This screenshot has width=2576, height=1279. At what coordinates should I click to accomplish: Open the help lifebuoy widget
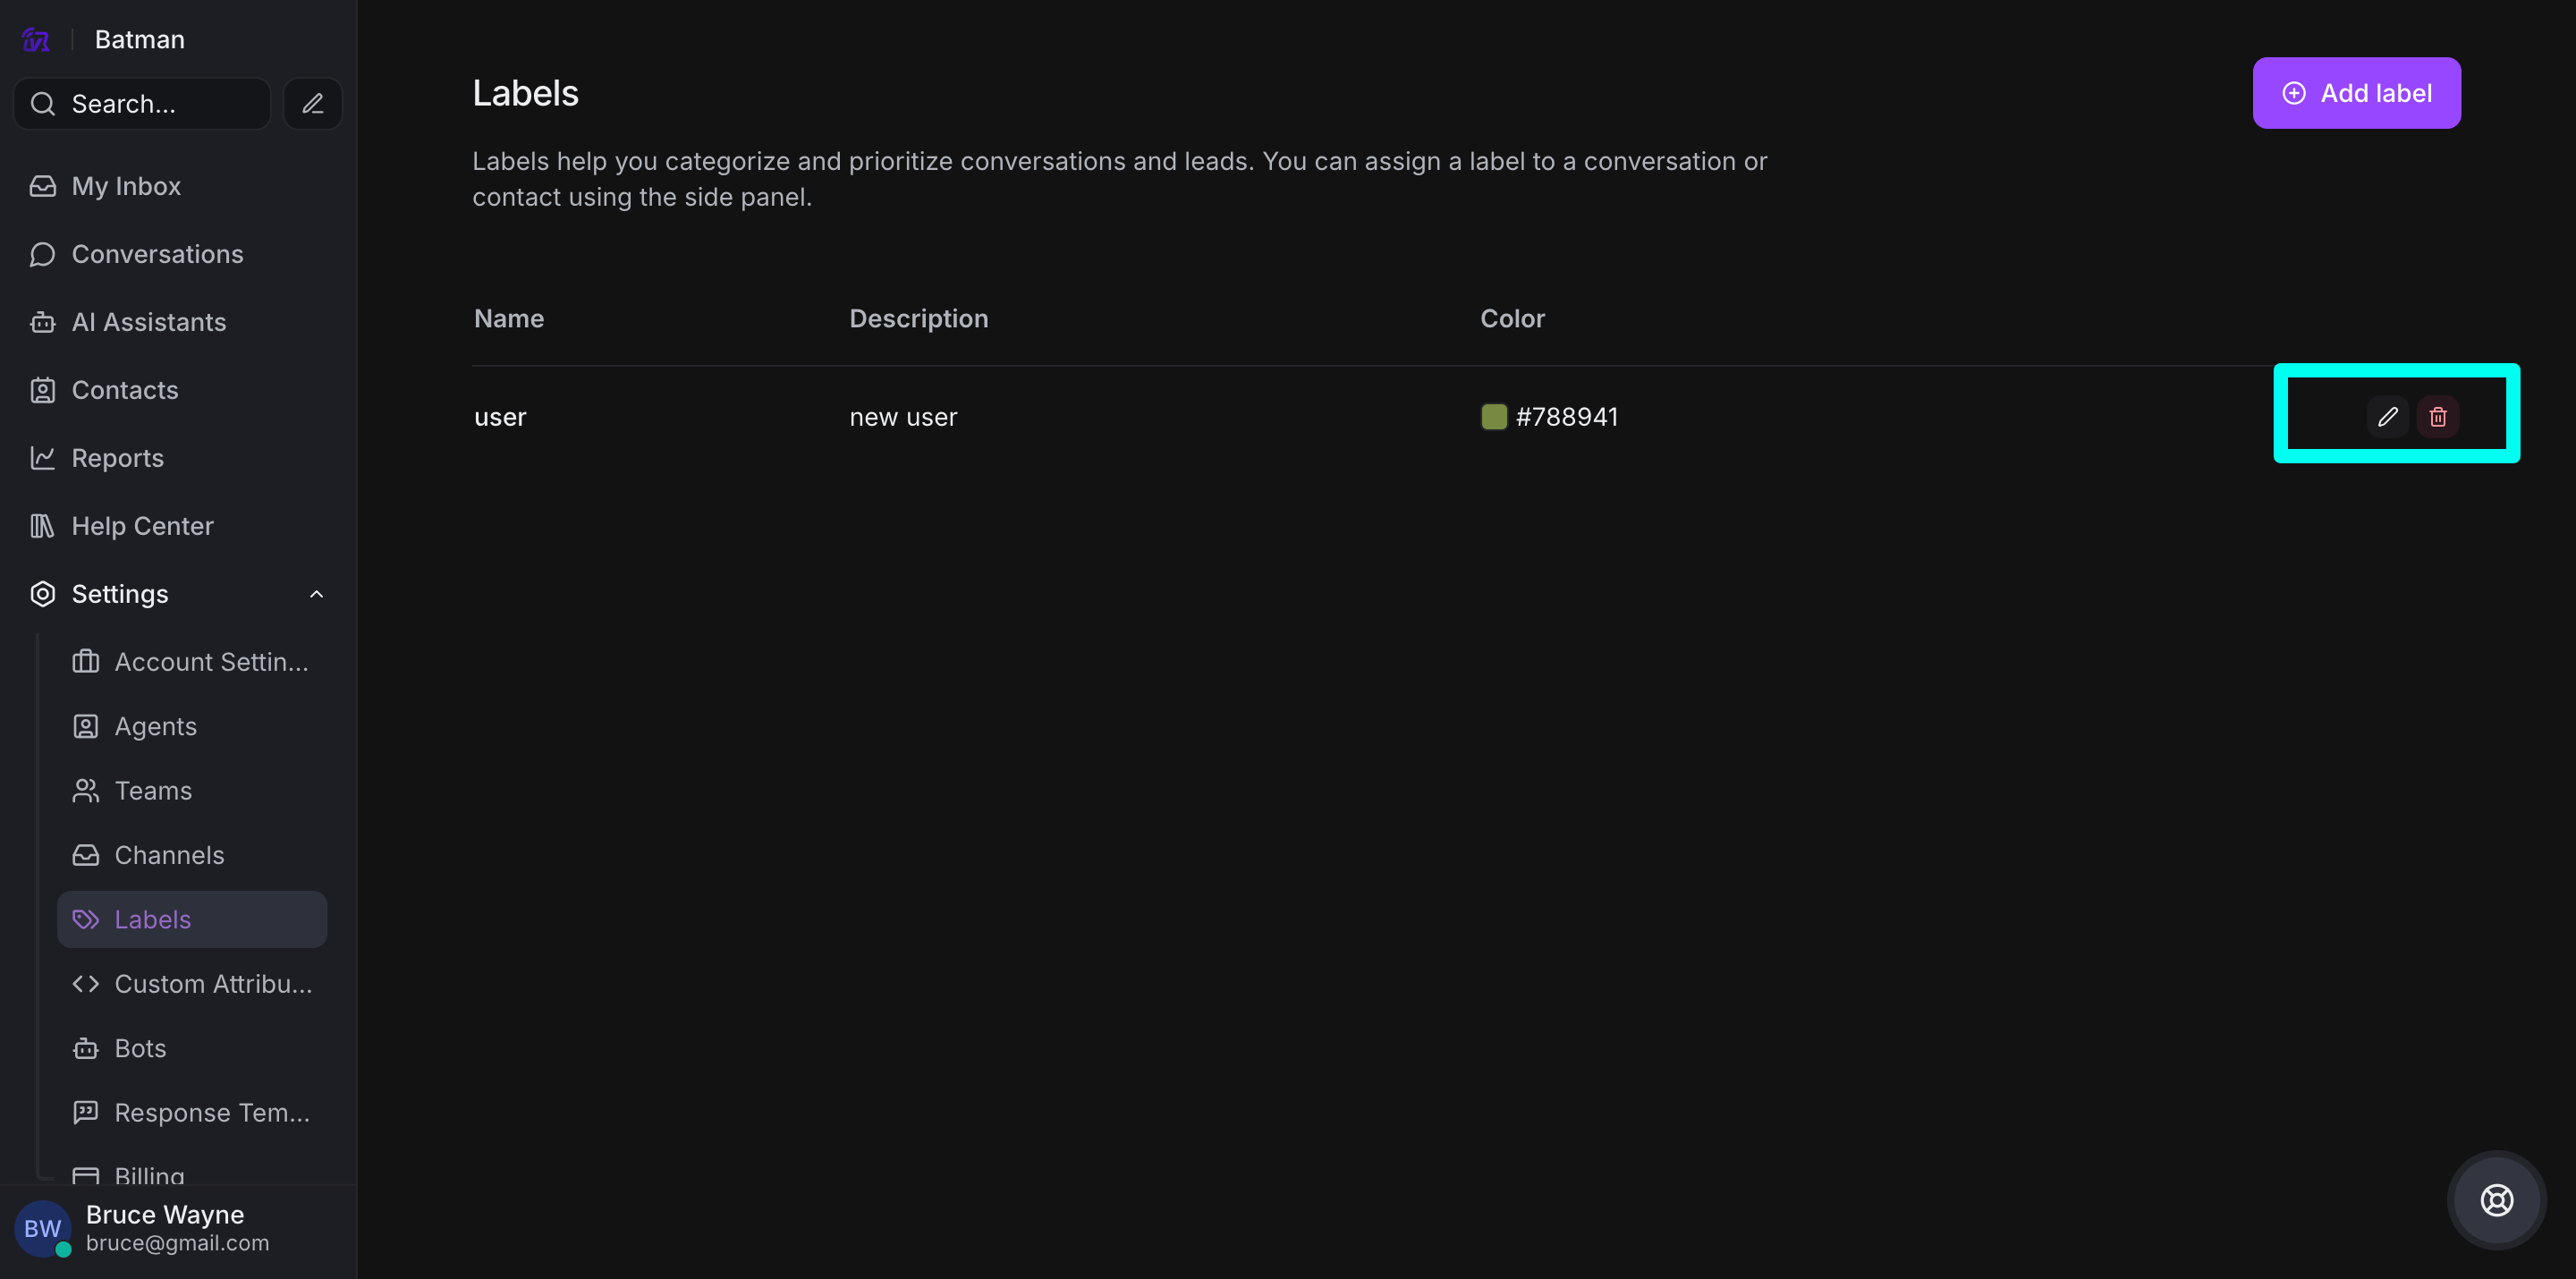[x=2496, y=1199]
